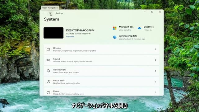The image size is (199, 112).
Task: Click the desktop preview thumbnail
Action: coord(53,33)
